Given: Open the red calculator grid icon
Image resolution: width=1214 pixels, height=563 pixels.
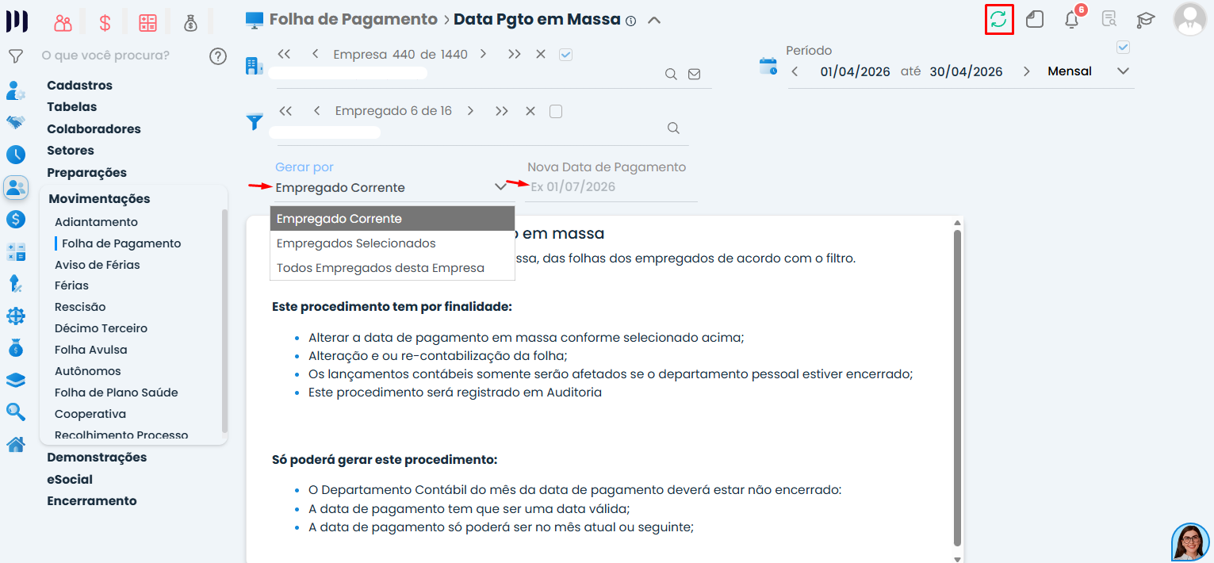Looking at the screenshot, I should point(147,23).
